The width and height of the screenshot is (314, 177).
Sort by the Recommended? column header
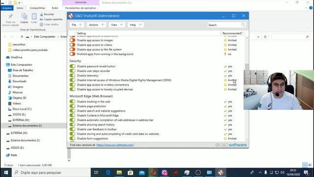click(x=232, y=33)
